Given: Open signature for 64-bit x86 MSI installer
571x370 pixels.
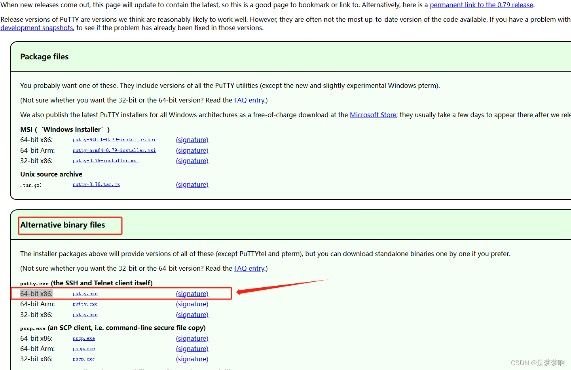Looking at the screenshot, I should point(192,140).
